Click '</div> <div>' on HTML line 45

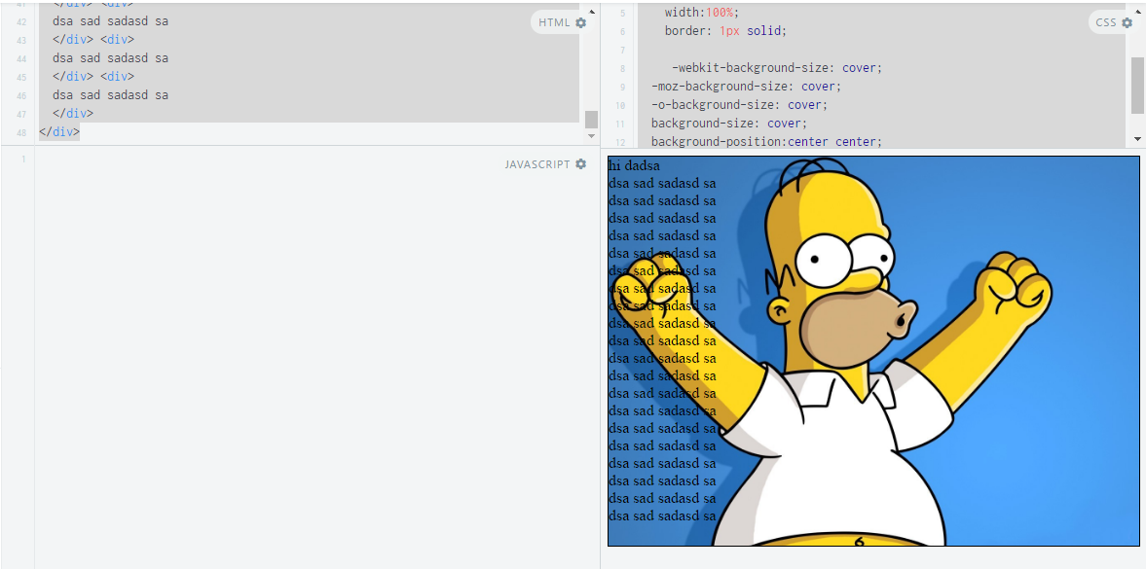(x=93, y=76)
